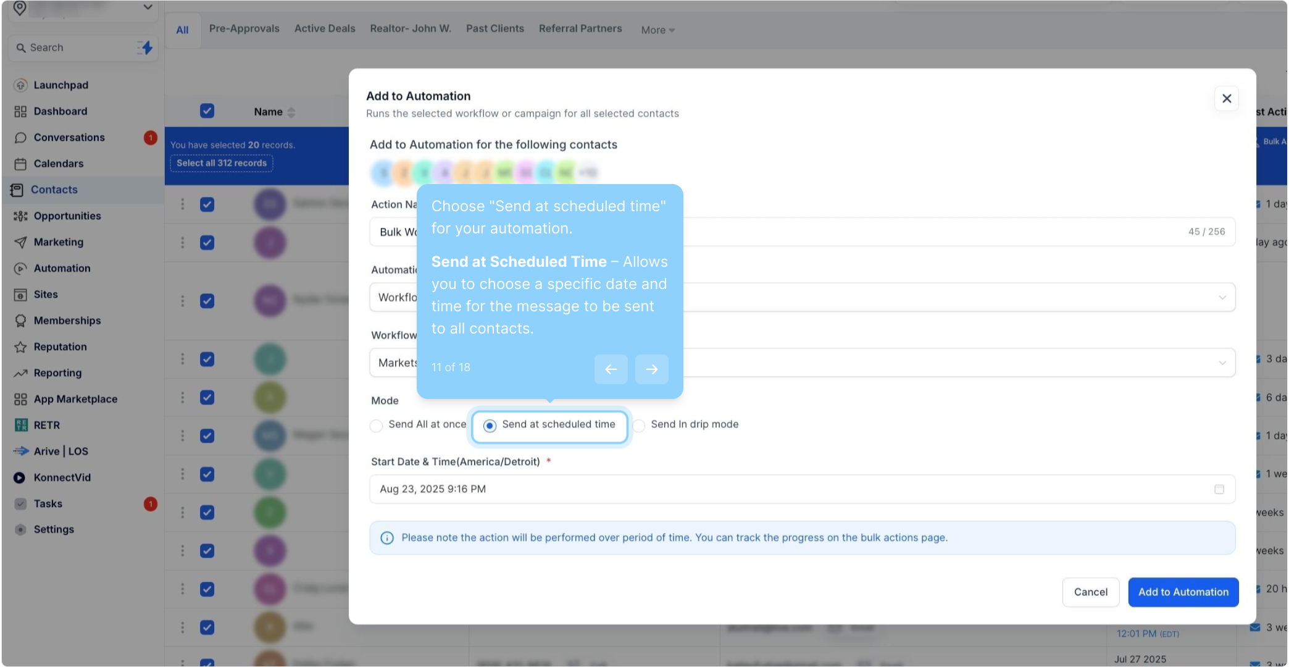Click the lightning quick-actions icon in search
This screenshot has width=1289, height=667.
tap(146, 48)
